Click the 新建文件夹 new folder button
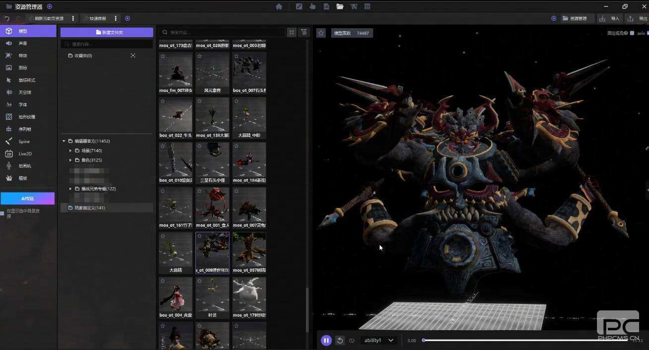The image size is (649, 350). (107, 32)
